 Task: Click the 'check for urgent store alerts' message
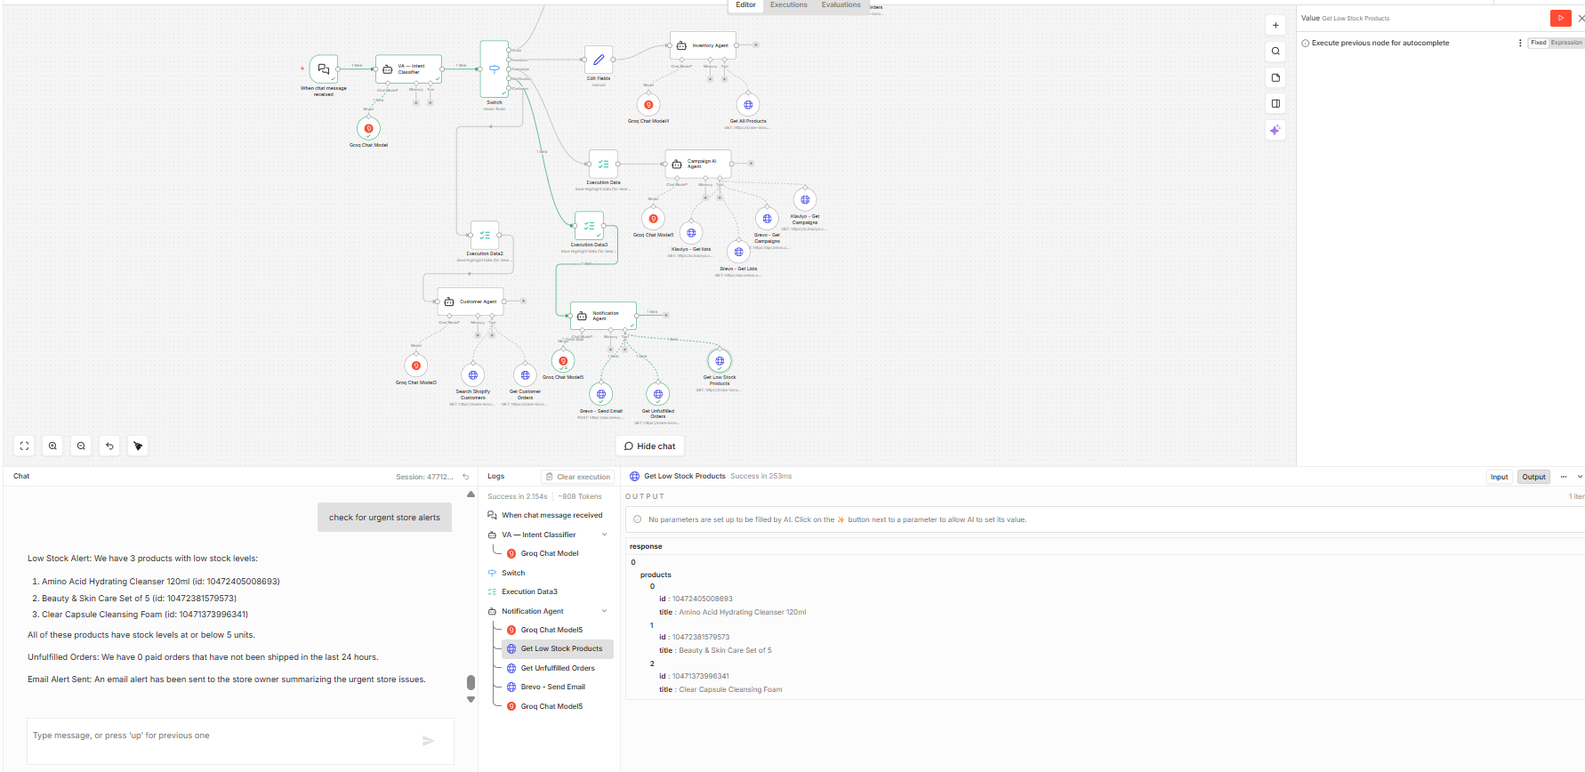click(384, 518)
